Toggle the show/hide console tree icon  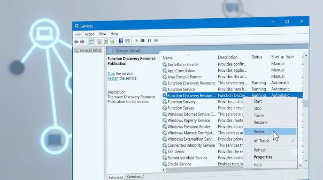pos(91,42)
